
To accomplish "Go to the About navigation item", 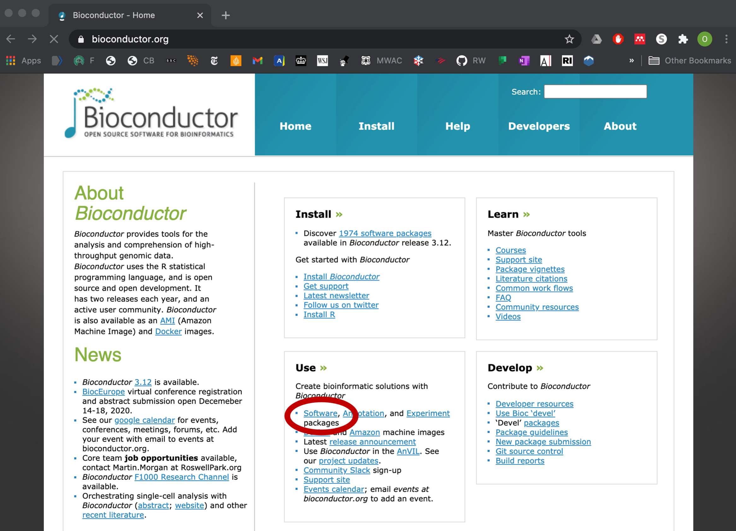I will pyautogui.click(x=620, y=126).
